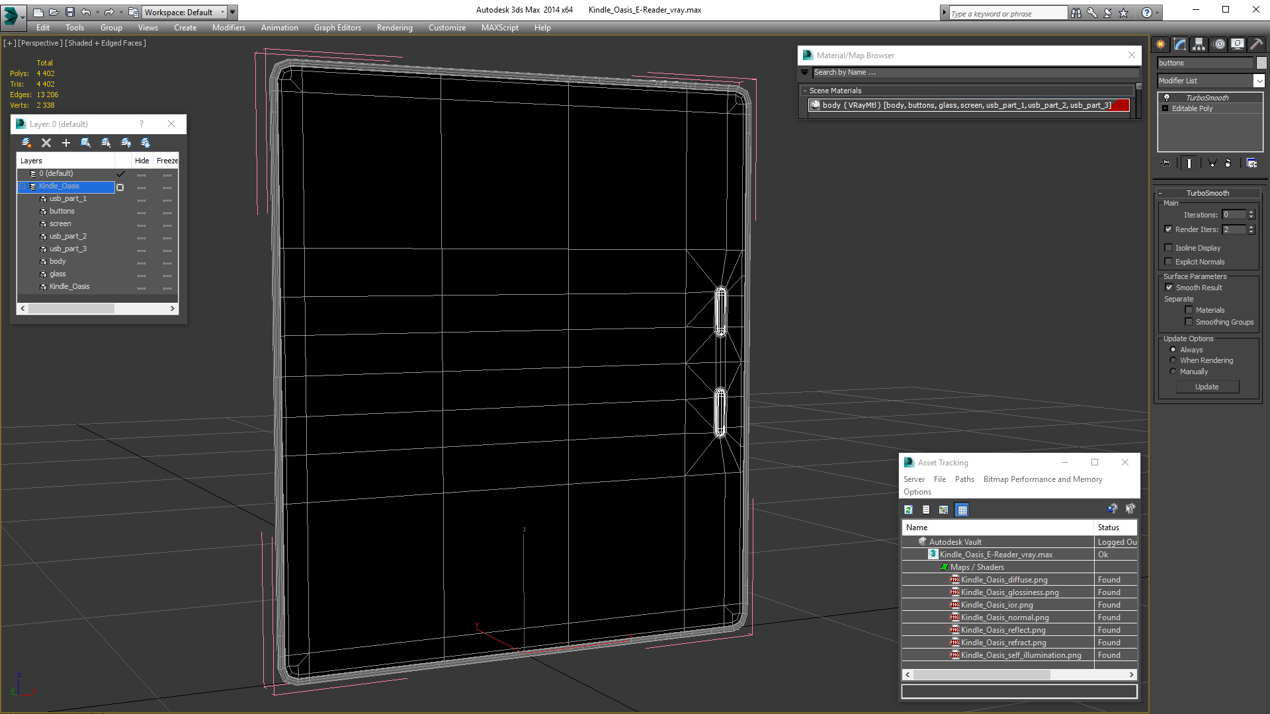Create a new scene via toolbar icon
Image resolution: width=1270 pixels, height=714 pixels.
pyautogui.click(x=38, y=12)
